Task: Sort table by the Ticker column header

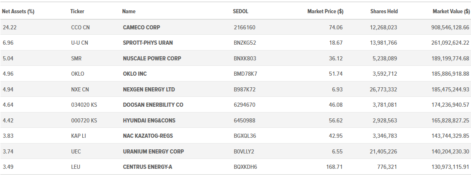Action: (x=77, y=12)
